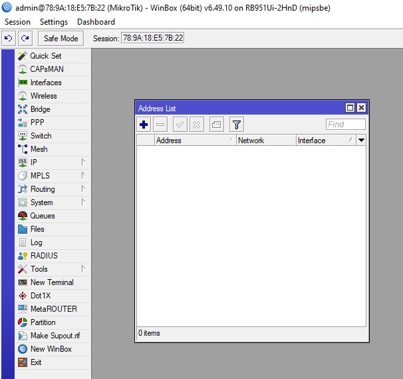Screen dimensions: 403x379
Task: Open CAPsMAN from sidebar
Action: [53, 69]
